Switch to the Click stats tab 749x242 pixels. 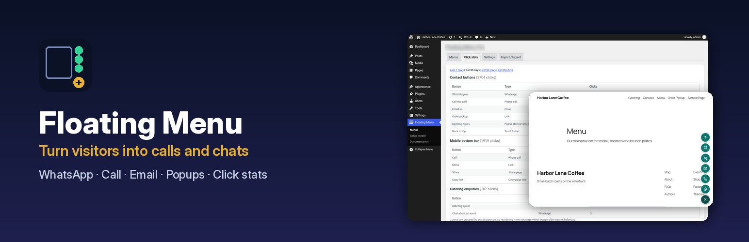[471, 57]
